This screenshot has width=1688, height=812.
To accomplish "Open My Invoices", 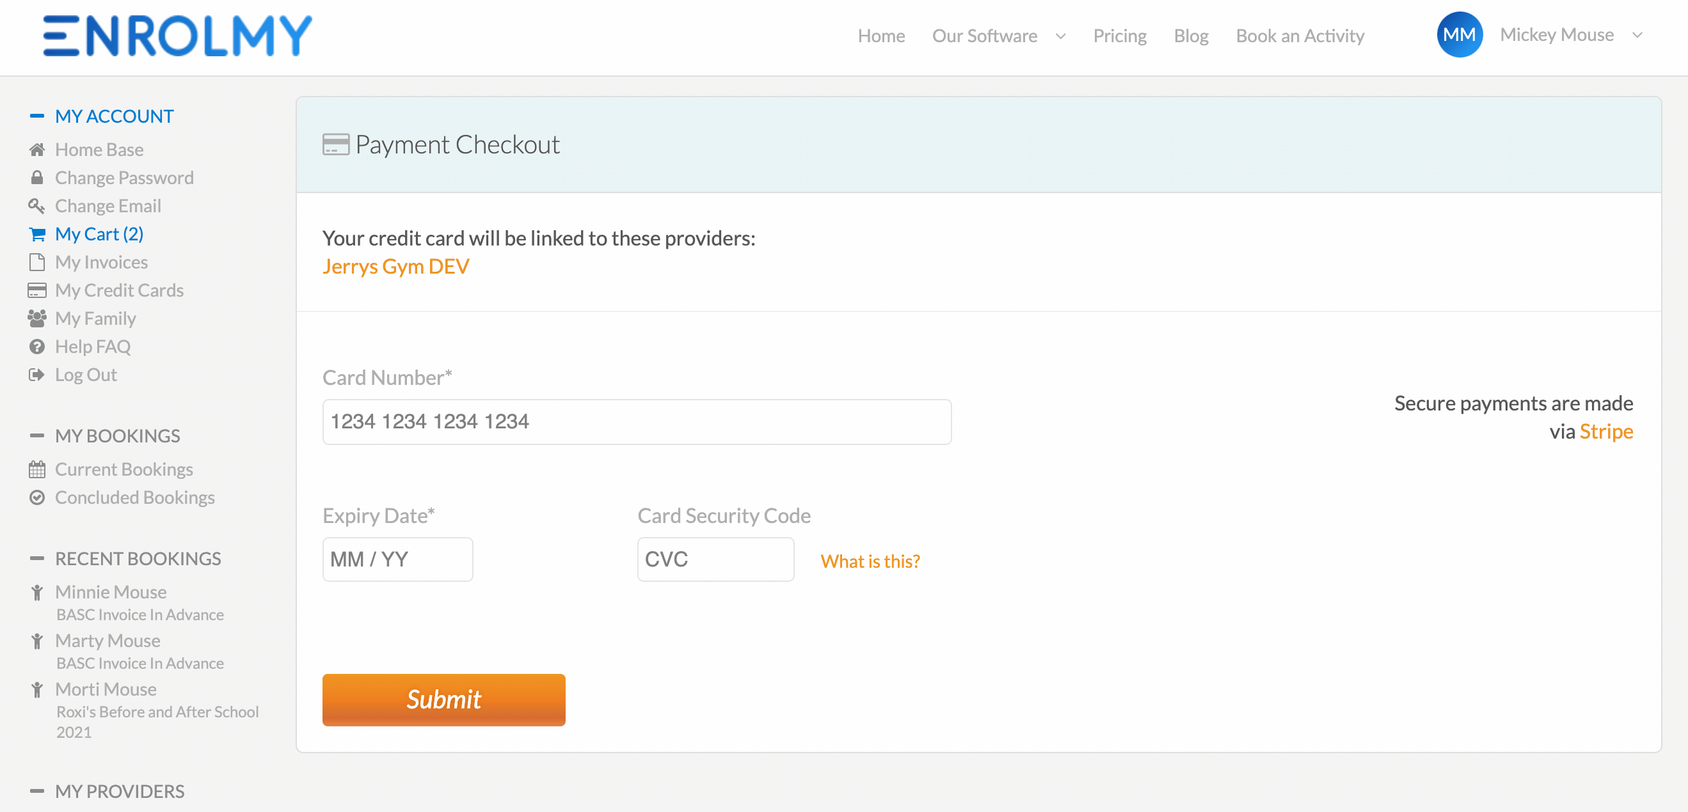I will pyautogui.click(x=102, y=263).
